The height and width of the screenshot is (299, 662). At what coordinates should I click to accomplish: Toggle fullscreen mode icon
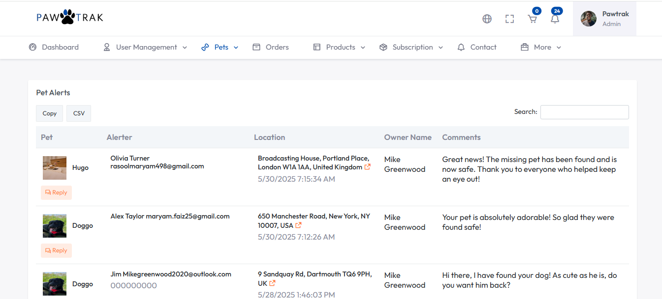click(x=509, y=19)
